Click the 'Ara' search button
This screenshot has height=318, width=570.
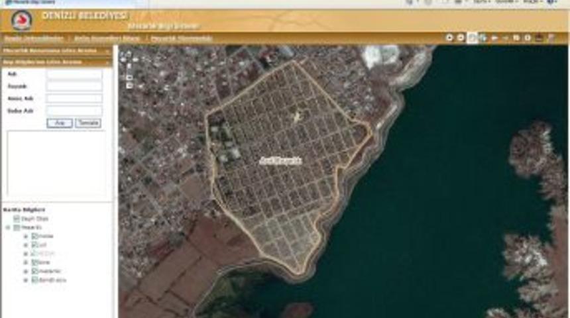tap(59, 123)
